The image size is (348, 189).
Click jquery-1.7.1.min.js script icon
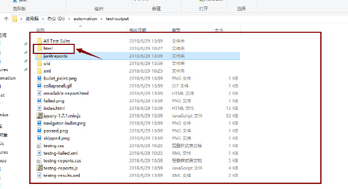click(39, 115)
